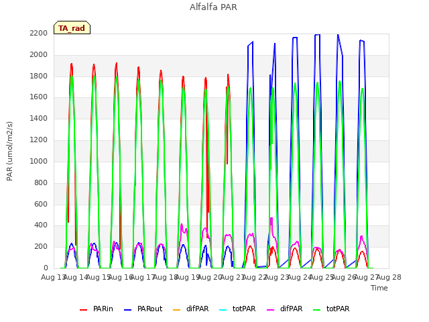The height and width of the screenshot is (322, 429).
Task: Click the PAR (umol/m2/s) axis label
Action: pos(9,151)
